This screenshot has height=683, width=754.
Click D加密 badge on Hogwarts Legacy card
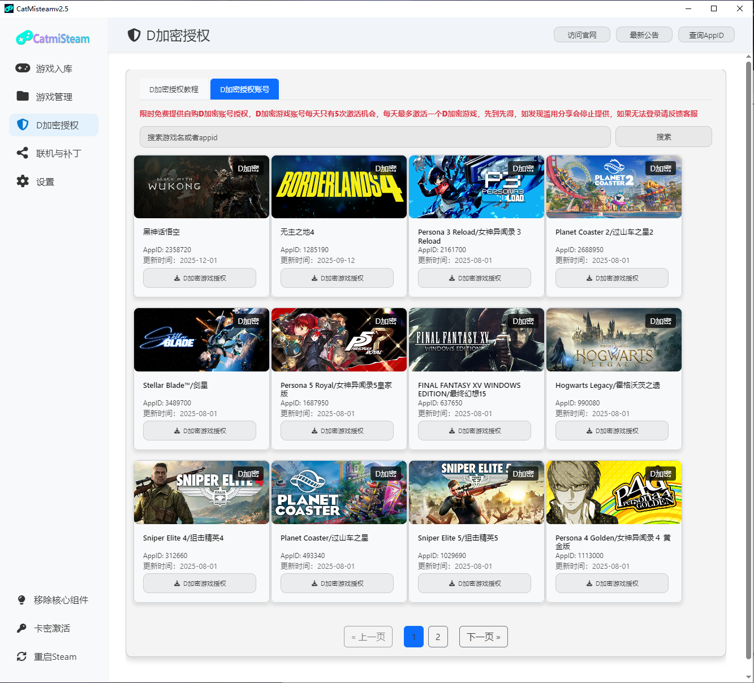[661, 321]
